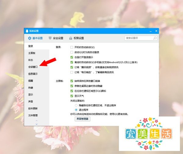Click the lock icon of 权限设置
Viewport: 183px width, 154px height.
coord(71,38)
